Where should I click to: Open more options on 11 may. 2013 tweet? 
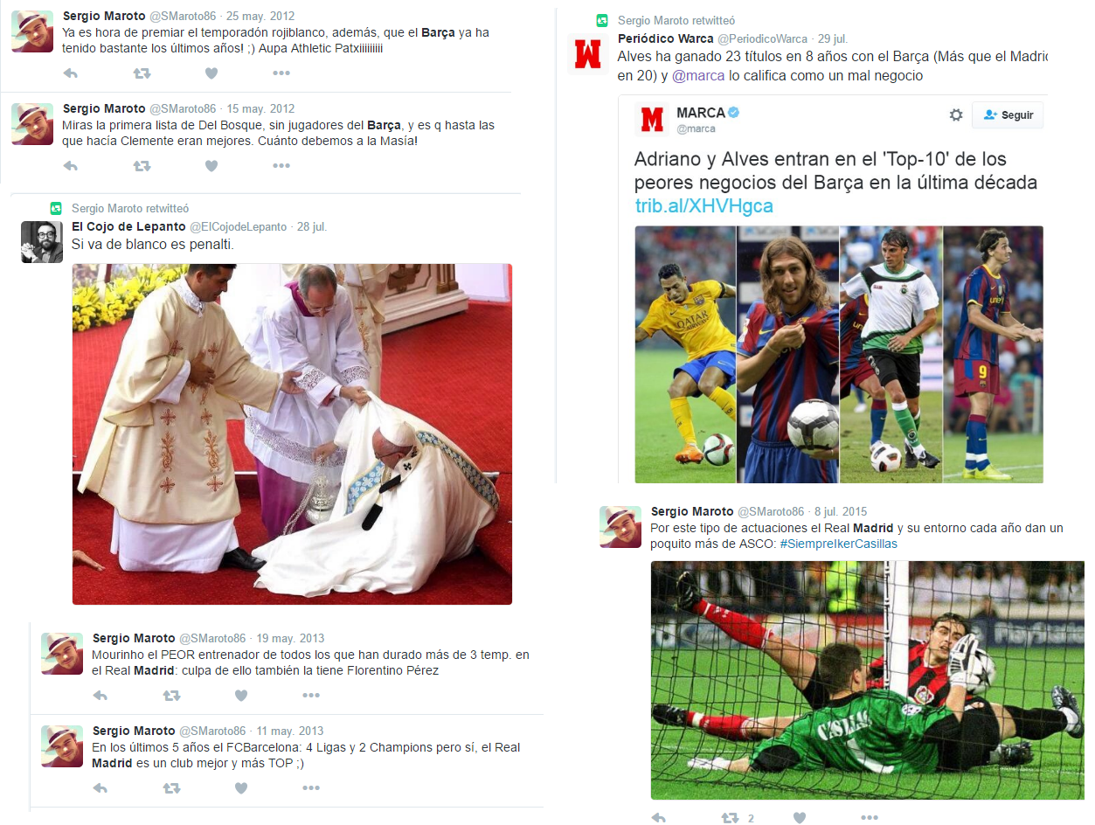[x=311, y=788]
